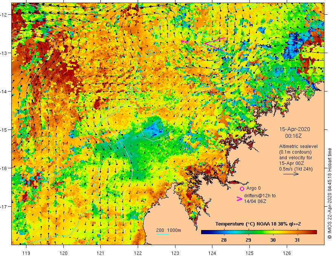Click the temperature color bar legend
Image resolution: width=332 pixels, height=256 pixels.
click(x=259, y=232)
